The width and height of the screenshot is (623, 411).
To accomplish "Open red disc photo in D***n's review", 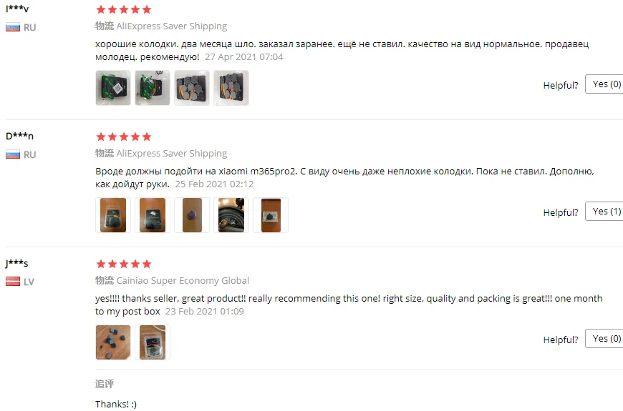I will (x=192, y=215).
